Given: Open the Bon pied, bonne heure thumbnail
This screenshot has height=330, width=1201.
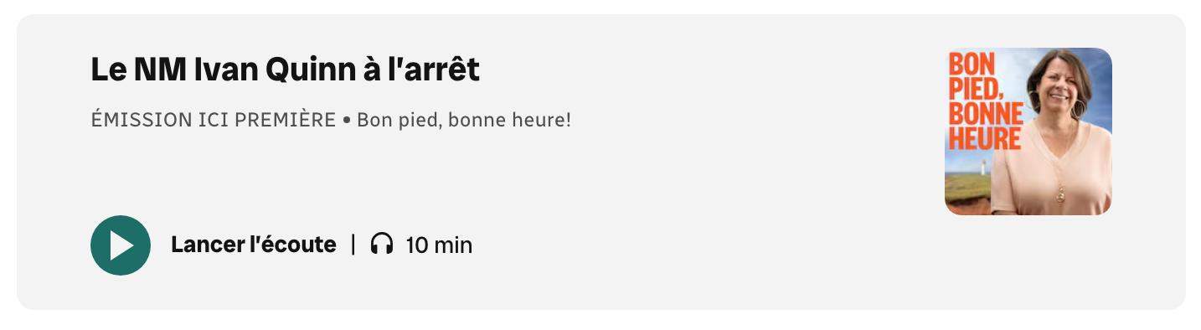Looking at the screenshot, I should [x=1028, y=131].
